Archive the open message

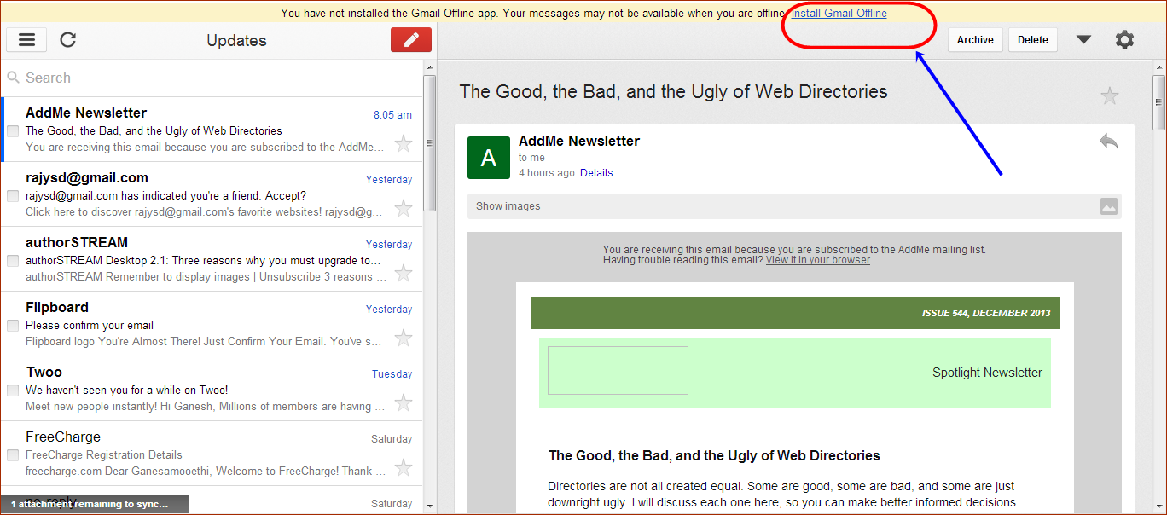975,40
